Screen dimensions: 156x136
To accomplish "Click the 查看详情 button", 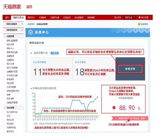I will coord(130,69).
